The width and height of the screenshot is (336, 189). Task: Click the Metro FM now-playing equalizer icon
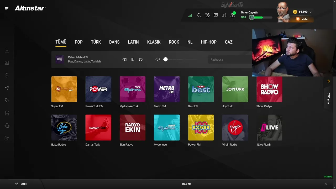click(60, 59)
